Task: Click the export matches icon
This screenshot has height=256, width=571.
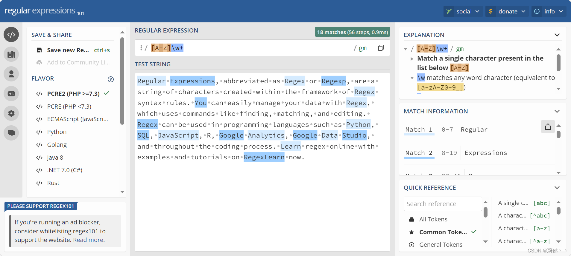Action: click(x=548, y=127)
